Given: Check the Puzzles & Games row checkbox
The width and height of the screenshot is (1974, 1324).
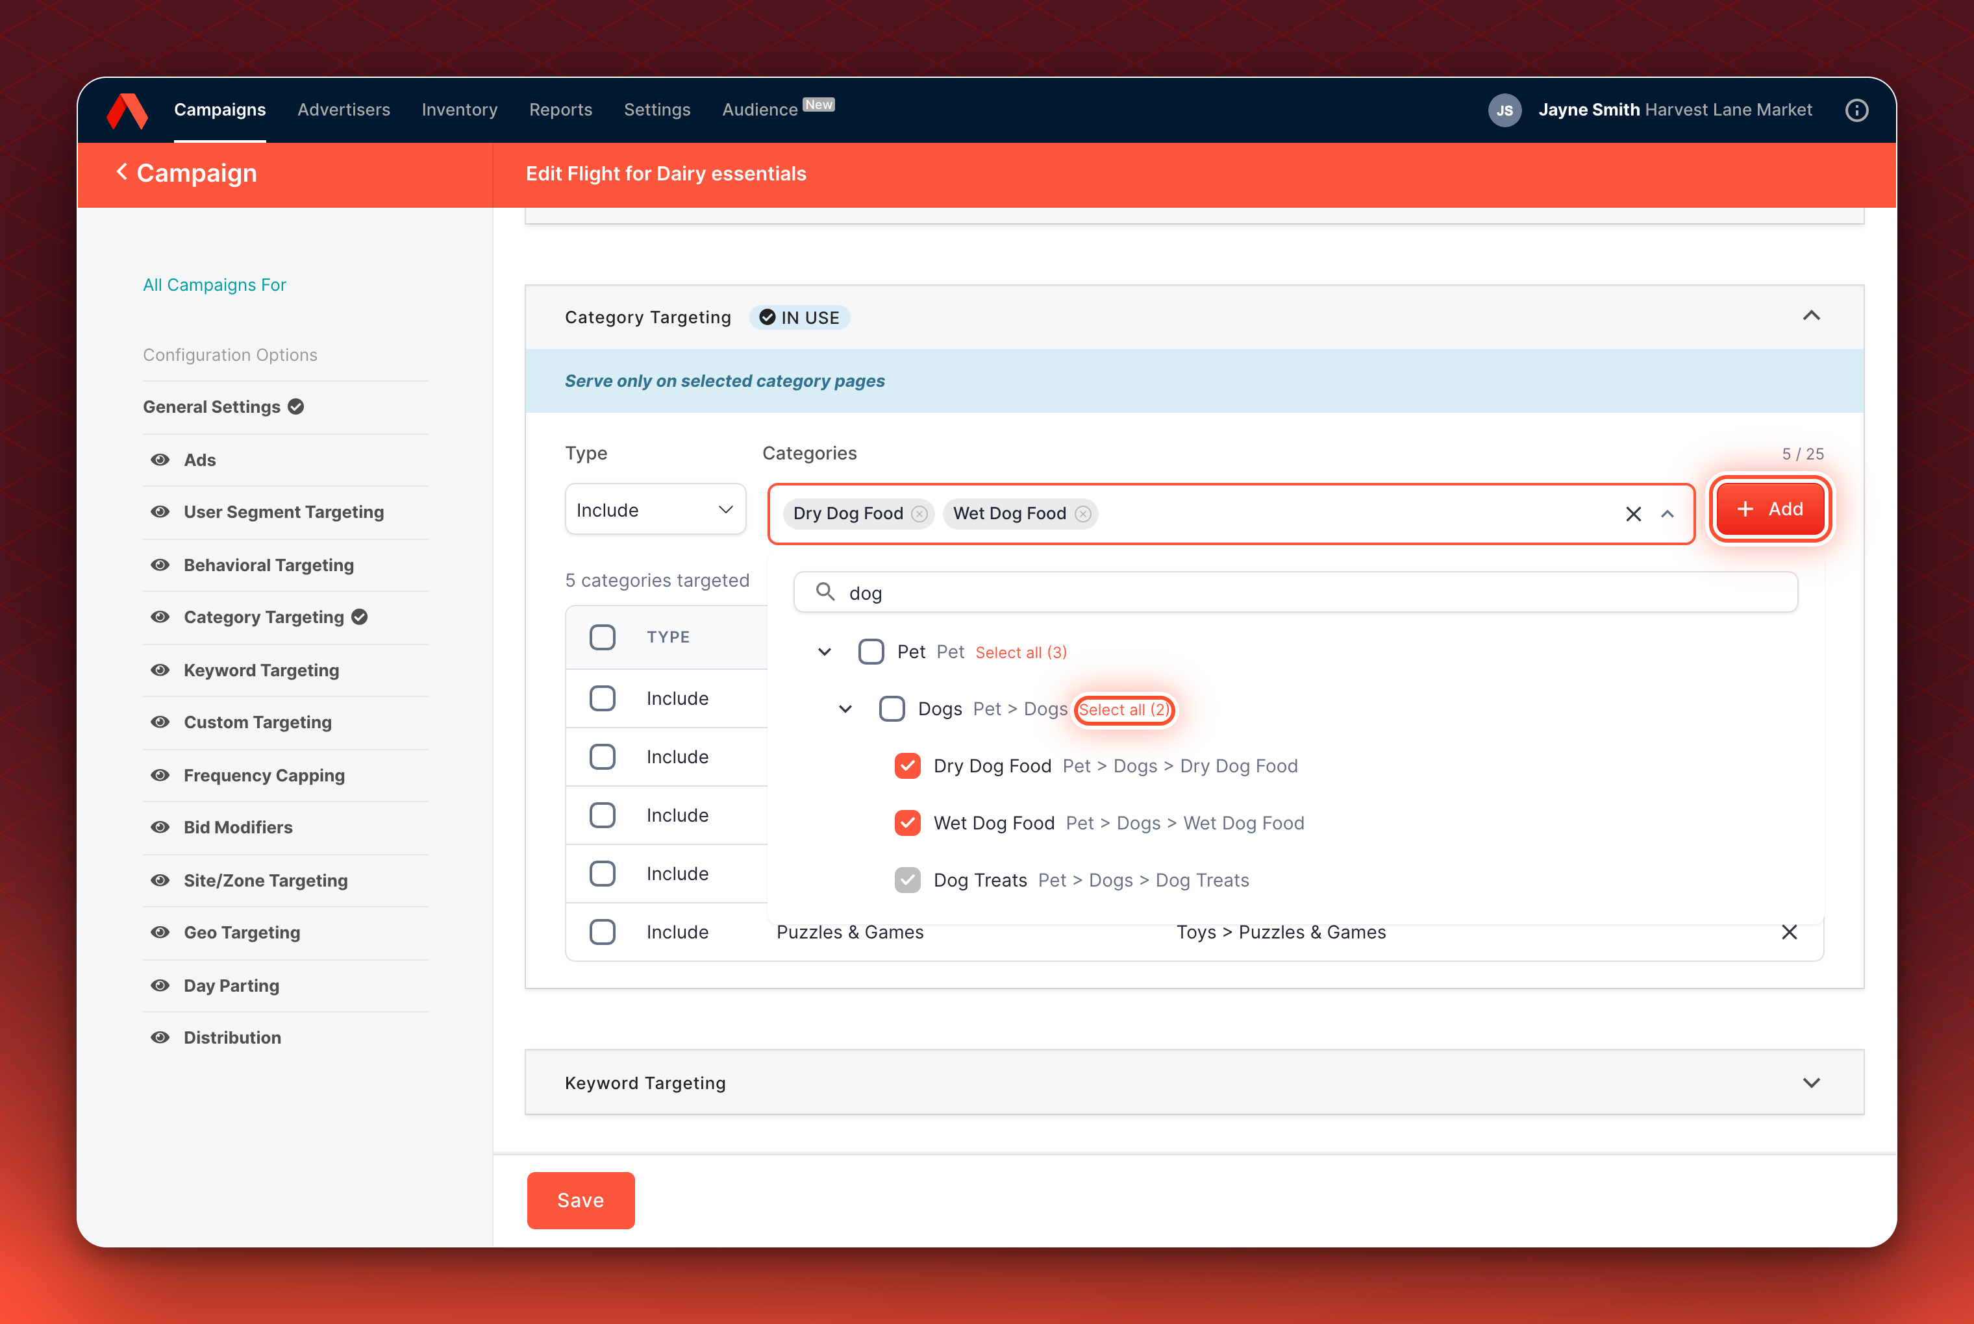Looking at the screenshot, I should pyautogui.click(x=602, y=931).
